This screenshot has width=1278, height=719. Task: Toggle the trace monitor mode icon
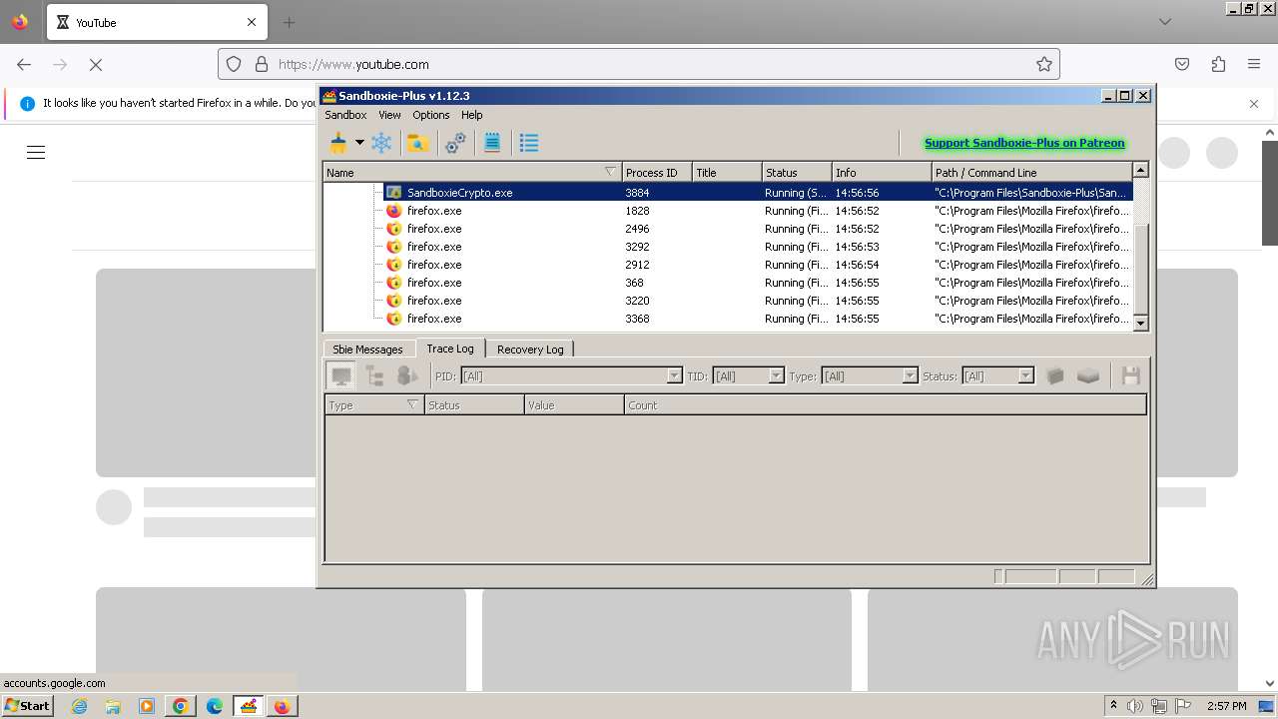341,376
